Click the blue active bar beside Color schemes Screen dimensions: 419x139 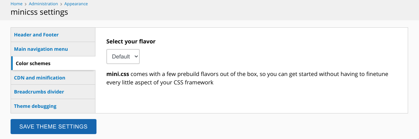[x=12, y=63]
